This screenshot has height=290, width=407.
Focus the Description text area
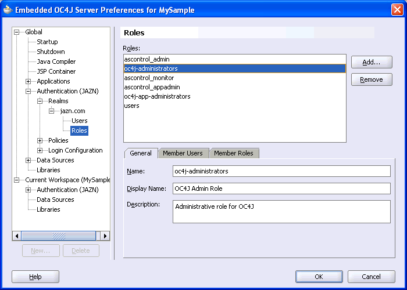coord(281,212)
